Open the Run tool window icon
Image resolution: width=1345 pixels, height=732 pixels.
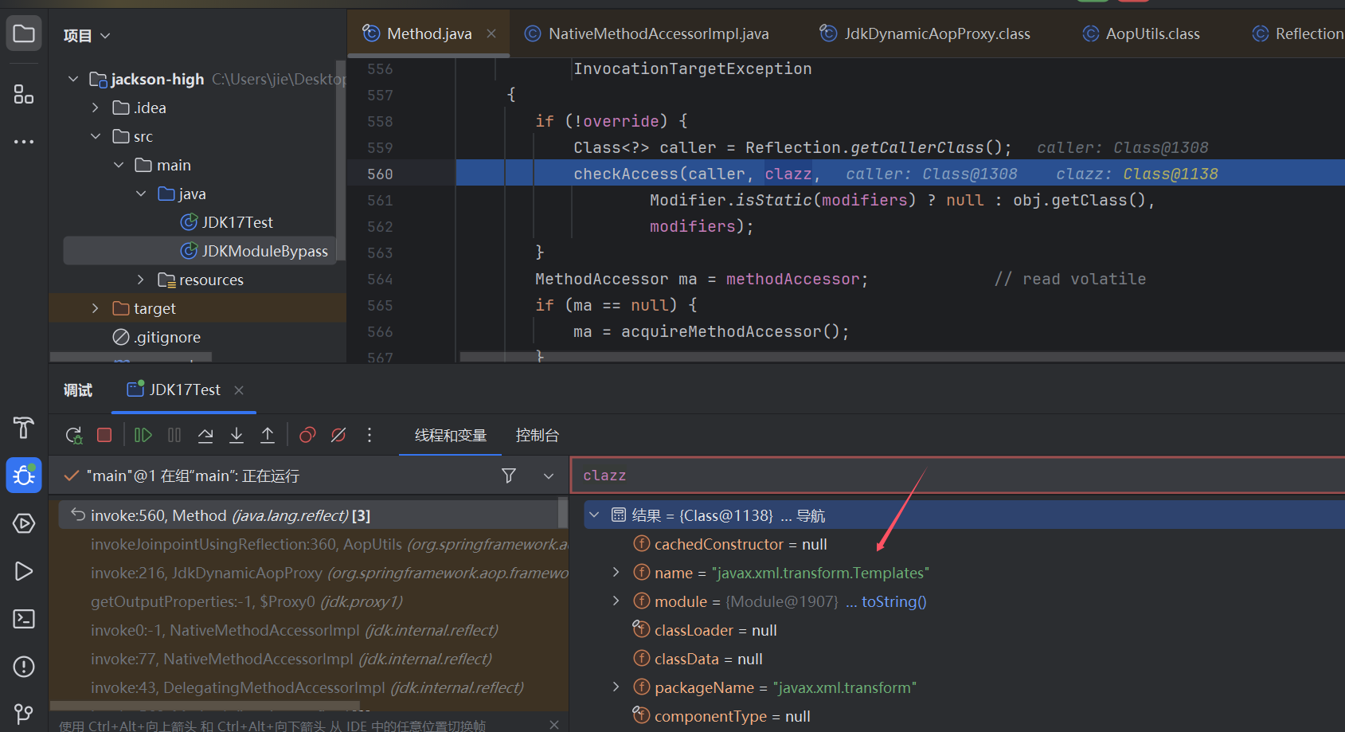point(24,571)
